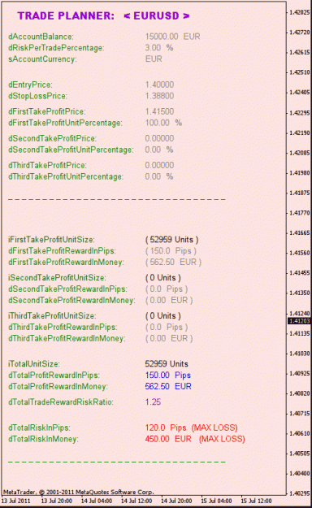This screenshot has height=508, width=312.
Task: Click the dFirstTakeProfitRewardInPips label
Action: point(62,251)
